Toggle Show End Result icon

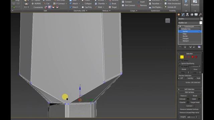point(185,47)
